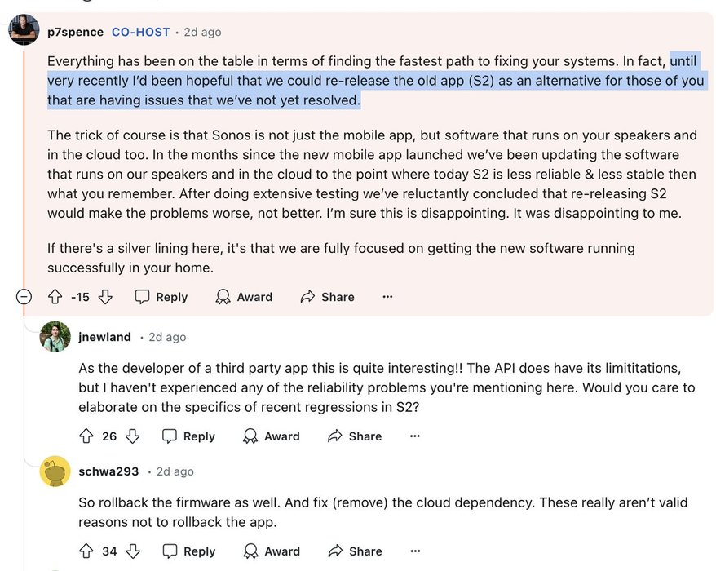Open more options on p7spence's comment
The height and width of the screenshot is (571, 716).
click(x=387, y=297)
